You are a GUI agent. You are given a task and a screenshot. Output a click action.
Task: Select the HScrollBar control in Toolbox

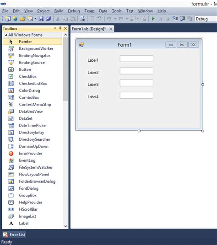(33, 209)
